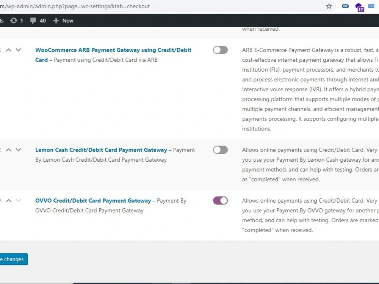Click text 'By Lemon Cash Credit/Debit Card Payment Gateway'
379x284 pixels.
click(x=101, y=160)
